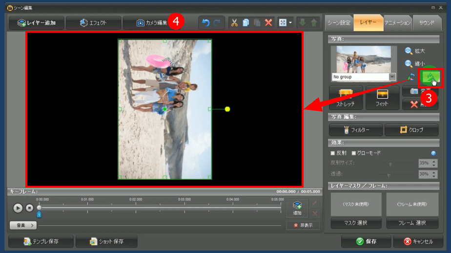Open the シーン設定 tab
Screen dimensions: 451x253
coord(339,22)
